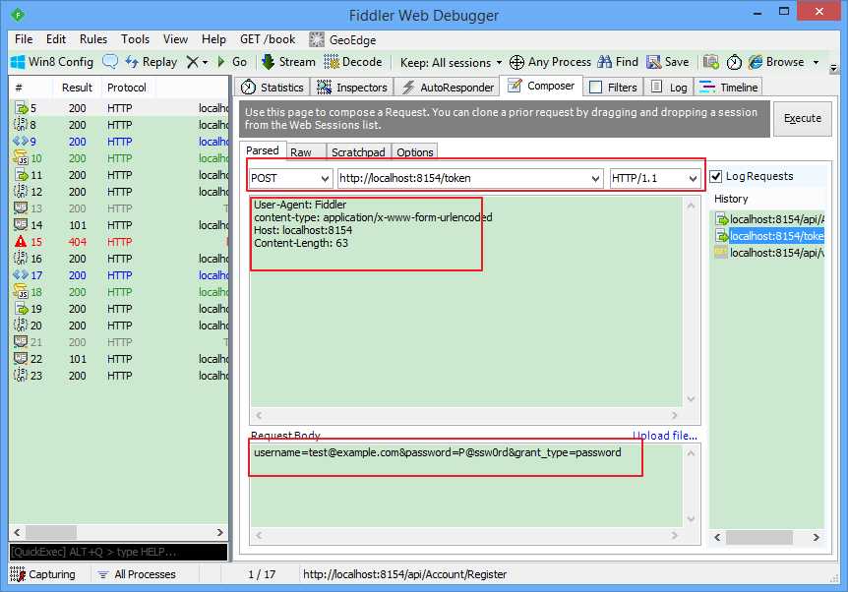Click the GET /book menu item

[x=268, y=39]
